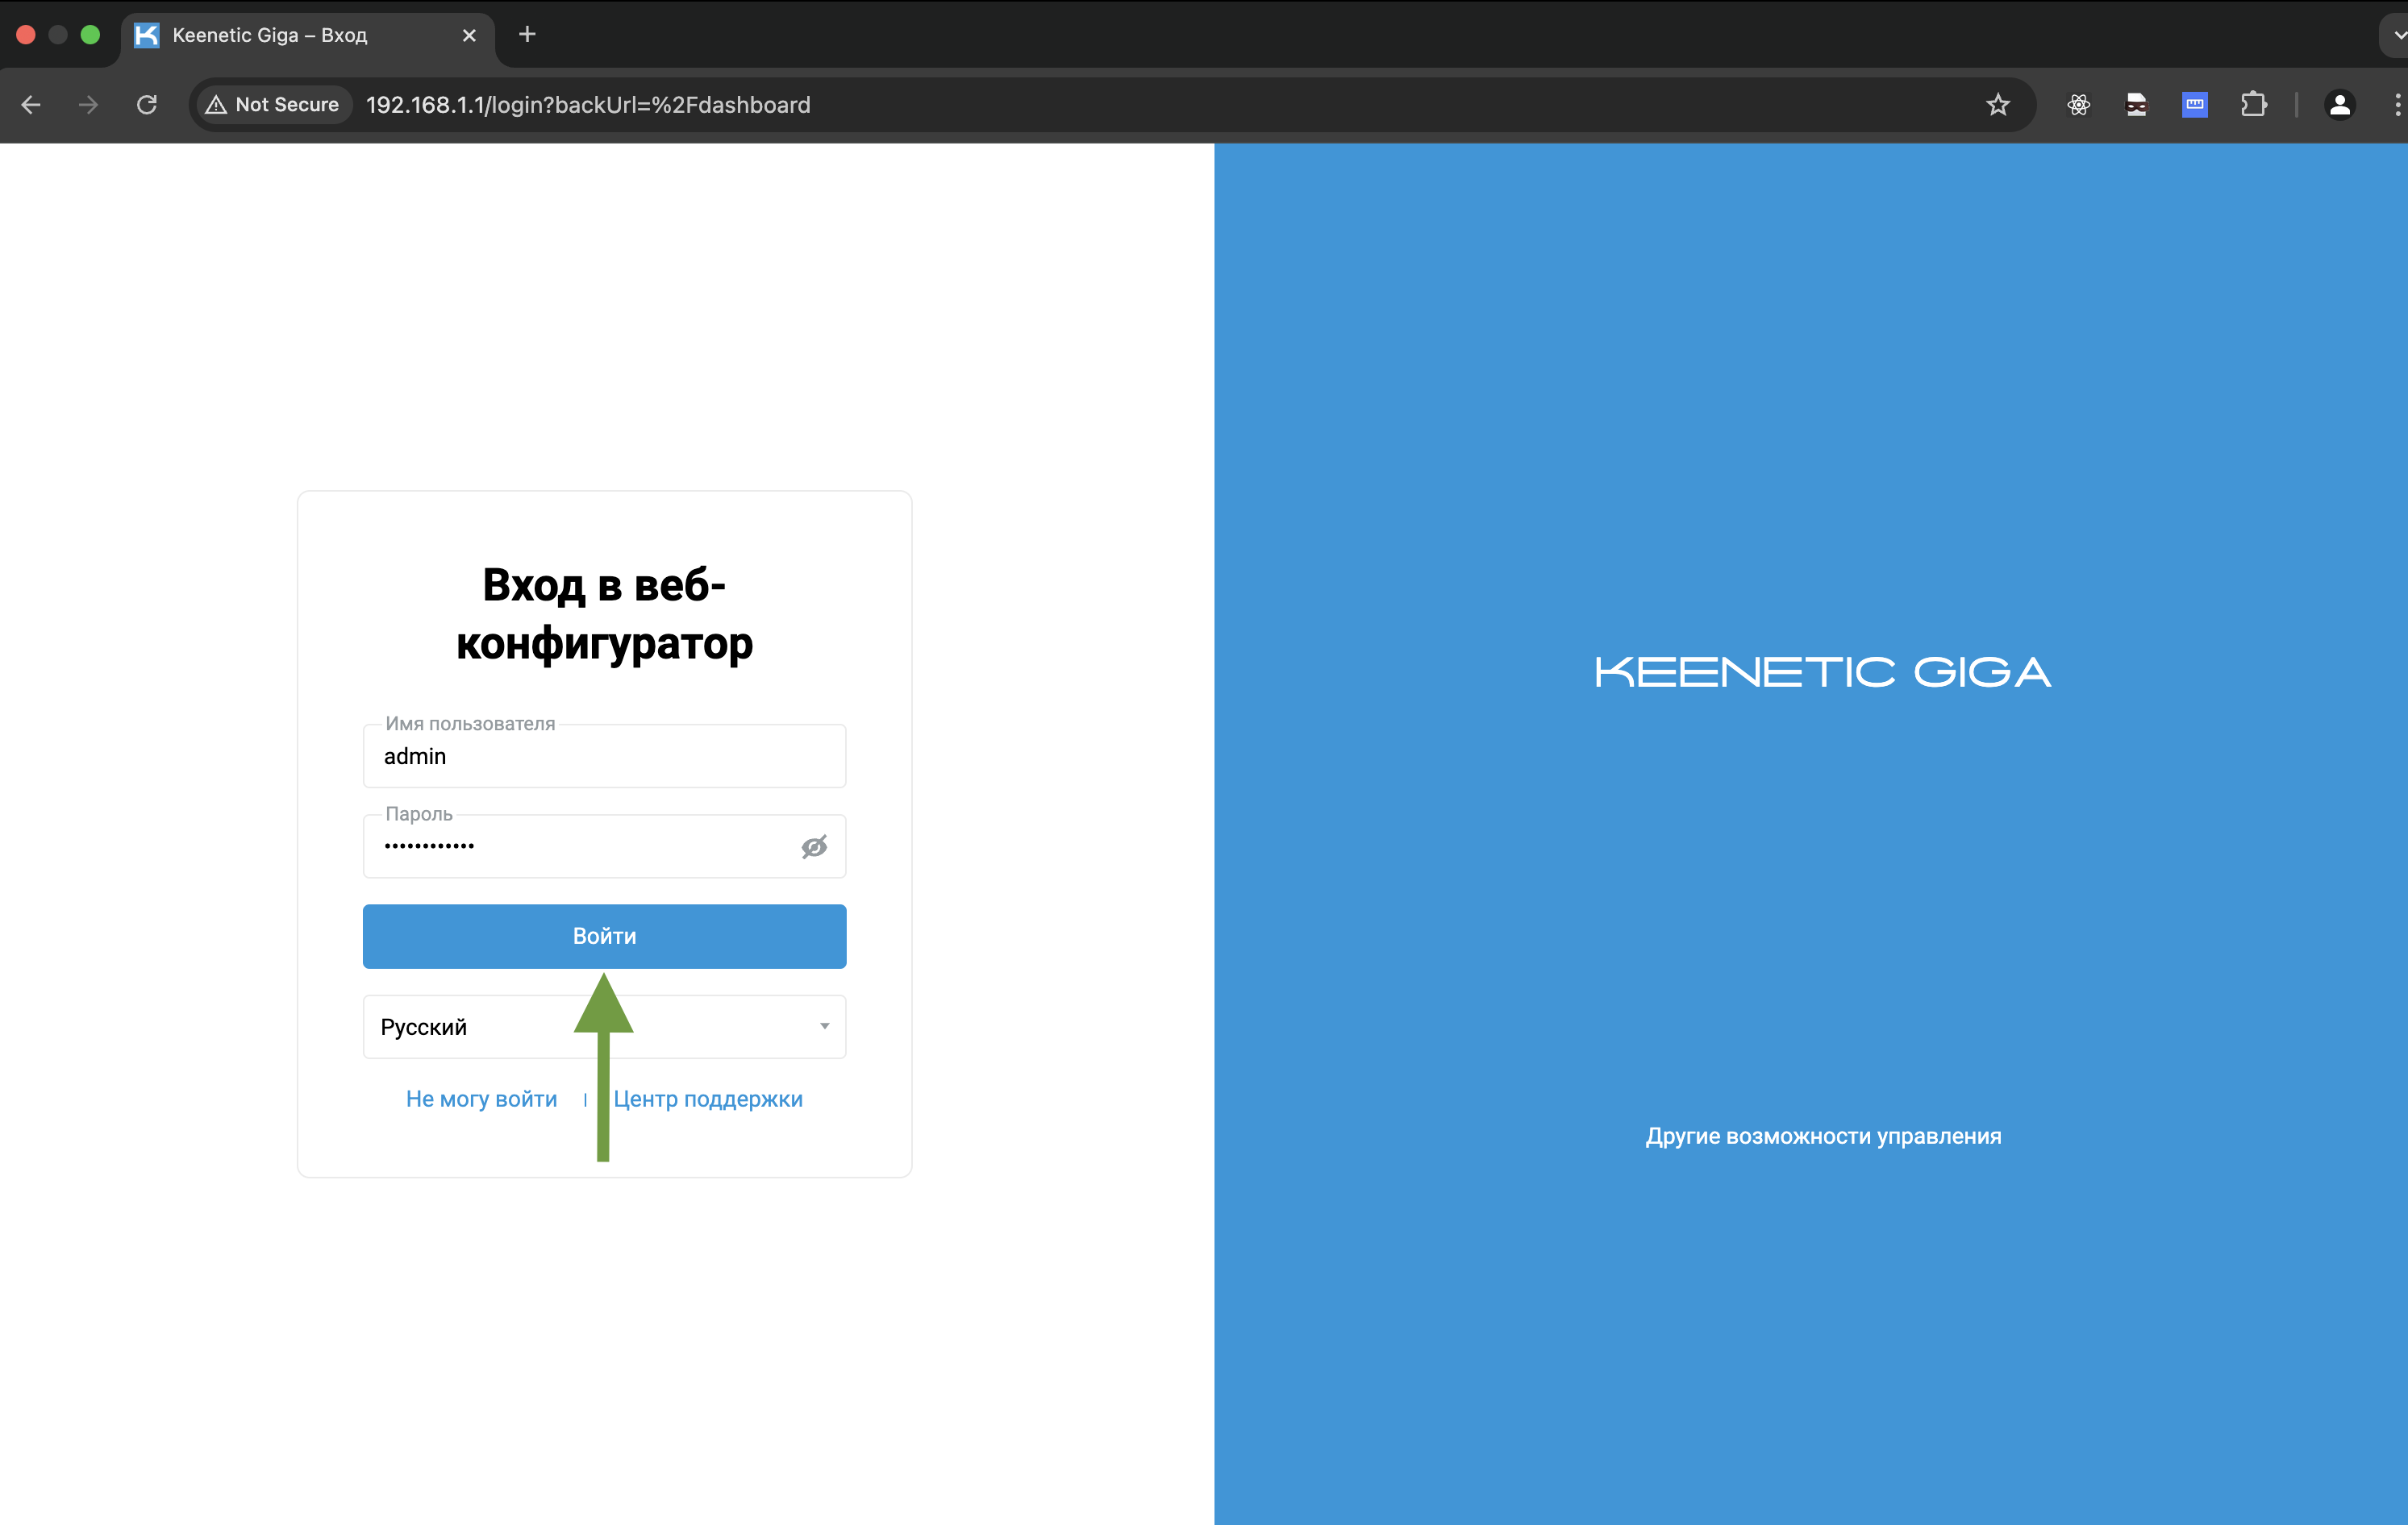
Task: Open a new browser tab
Action: (527, 35)
